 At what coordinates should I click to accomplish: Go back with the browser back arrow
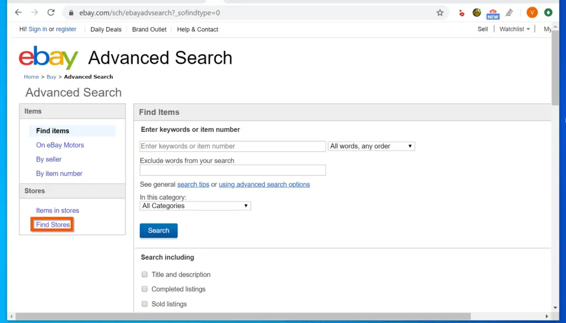tap(18, 13)
